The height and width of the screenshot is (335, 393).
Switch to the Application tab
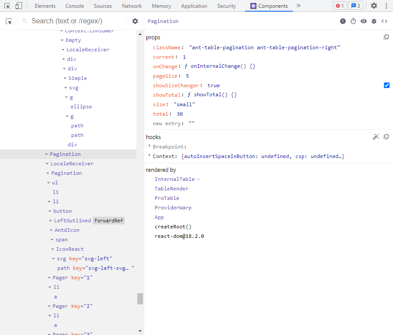pos(194,6)
